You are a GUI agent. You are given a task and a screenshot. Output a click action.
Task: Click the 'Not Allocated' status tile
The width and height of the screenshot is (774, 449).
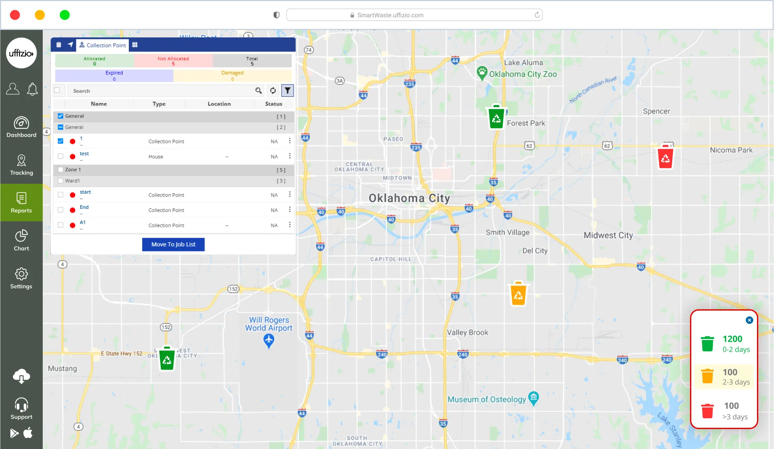[x=173, y=61]
